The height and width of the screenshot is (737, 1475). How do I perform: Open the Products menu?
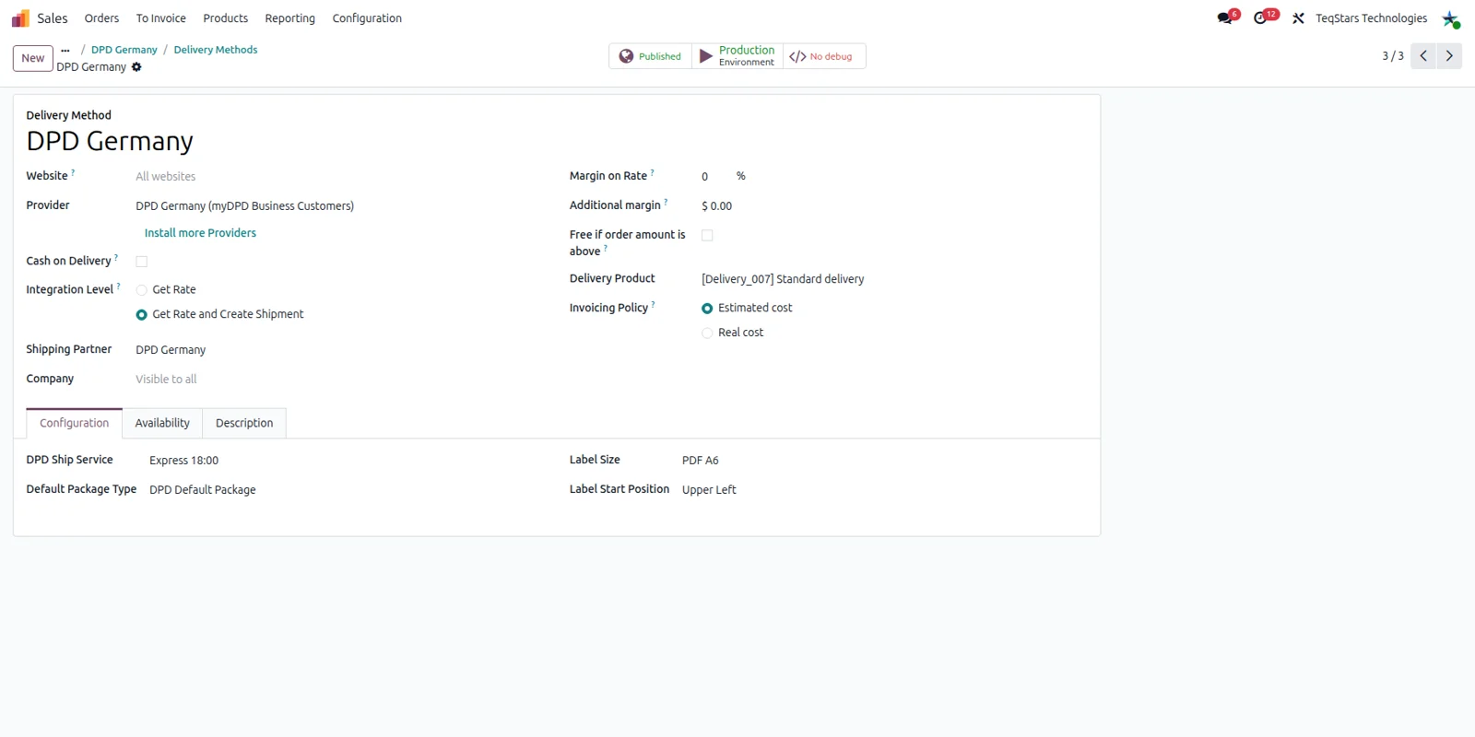coord(226,18)
